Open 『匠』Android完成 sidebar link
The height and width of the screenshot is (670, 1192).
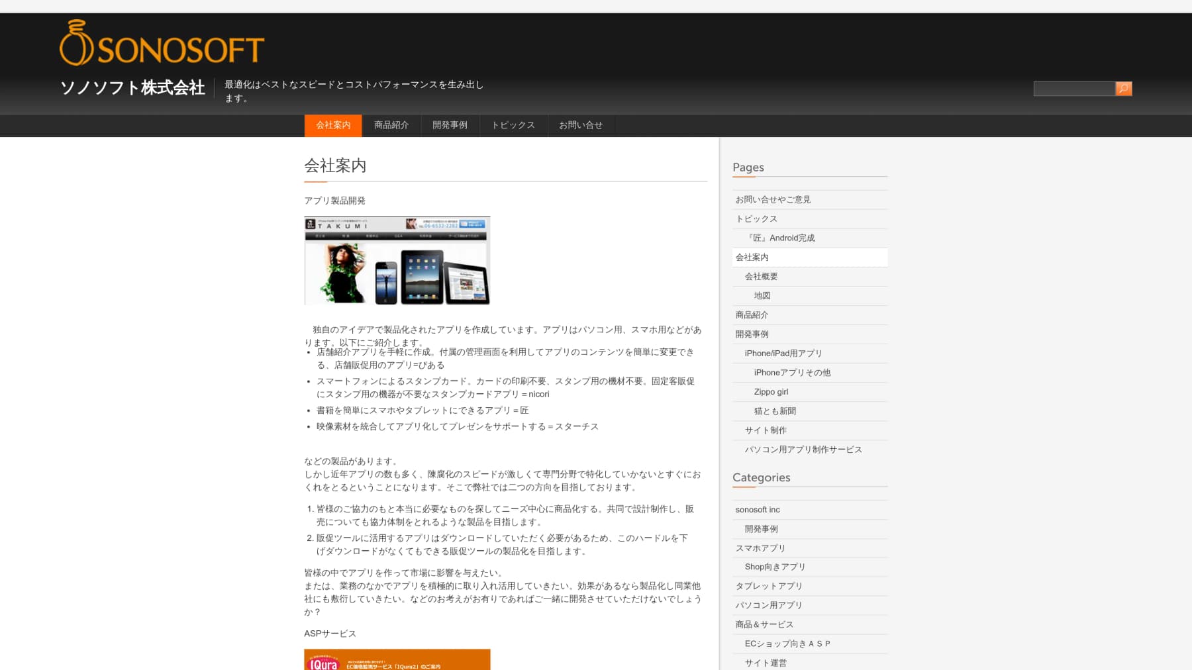point(779,238)
